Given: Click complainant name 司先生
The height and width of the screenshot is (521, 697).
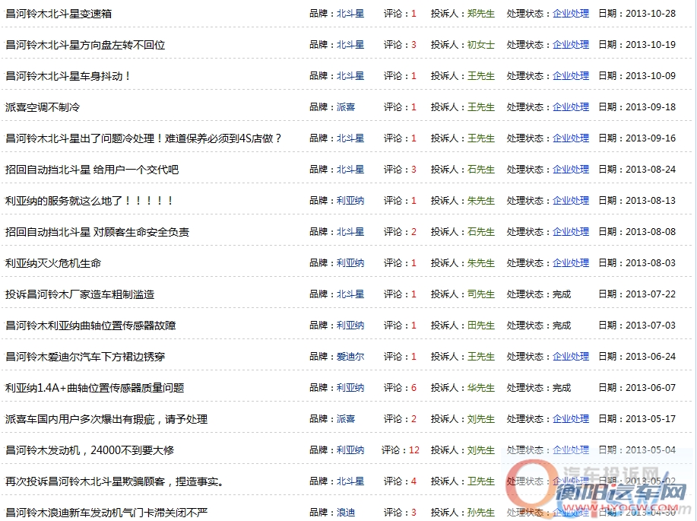Looking at the screenshot, I should [481, 294].
